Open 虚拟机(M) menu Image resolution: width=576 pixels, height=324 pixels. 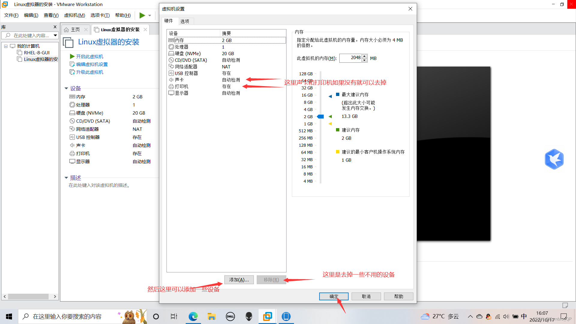click(75, 15)
